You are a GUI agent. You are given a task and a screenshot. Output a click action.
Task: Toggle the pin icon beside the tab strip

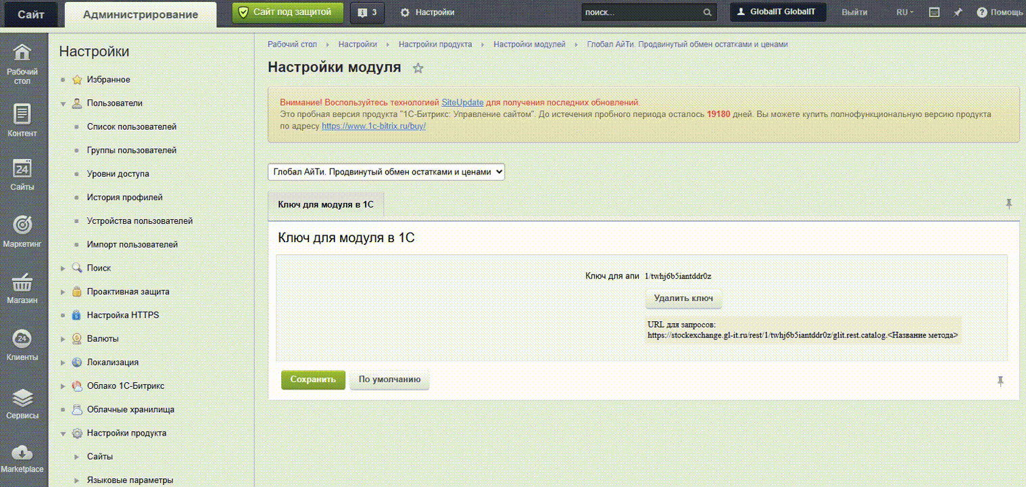[x=1009, y=204]
